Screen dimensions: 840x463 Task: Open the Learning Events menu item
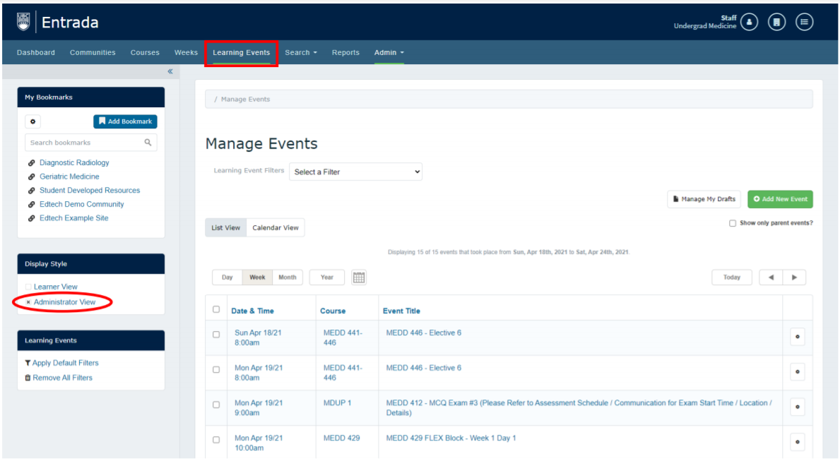241,52
